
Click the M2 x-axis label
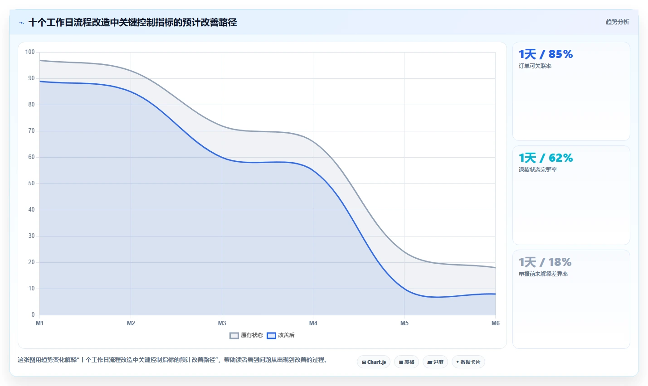(131, 323)
